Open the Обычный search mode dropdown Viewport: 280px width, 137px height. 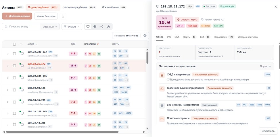(x=50, y=27)
